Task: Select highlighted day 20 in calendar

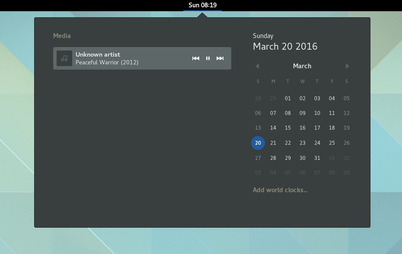Action: click(258, 143)
